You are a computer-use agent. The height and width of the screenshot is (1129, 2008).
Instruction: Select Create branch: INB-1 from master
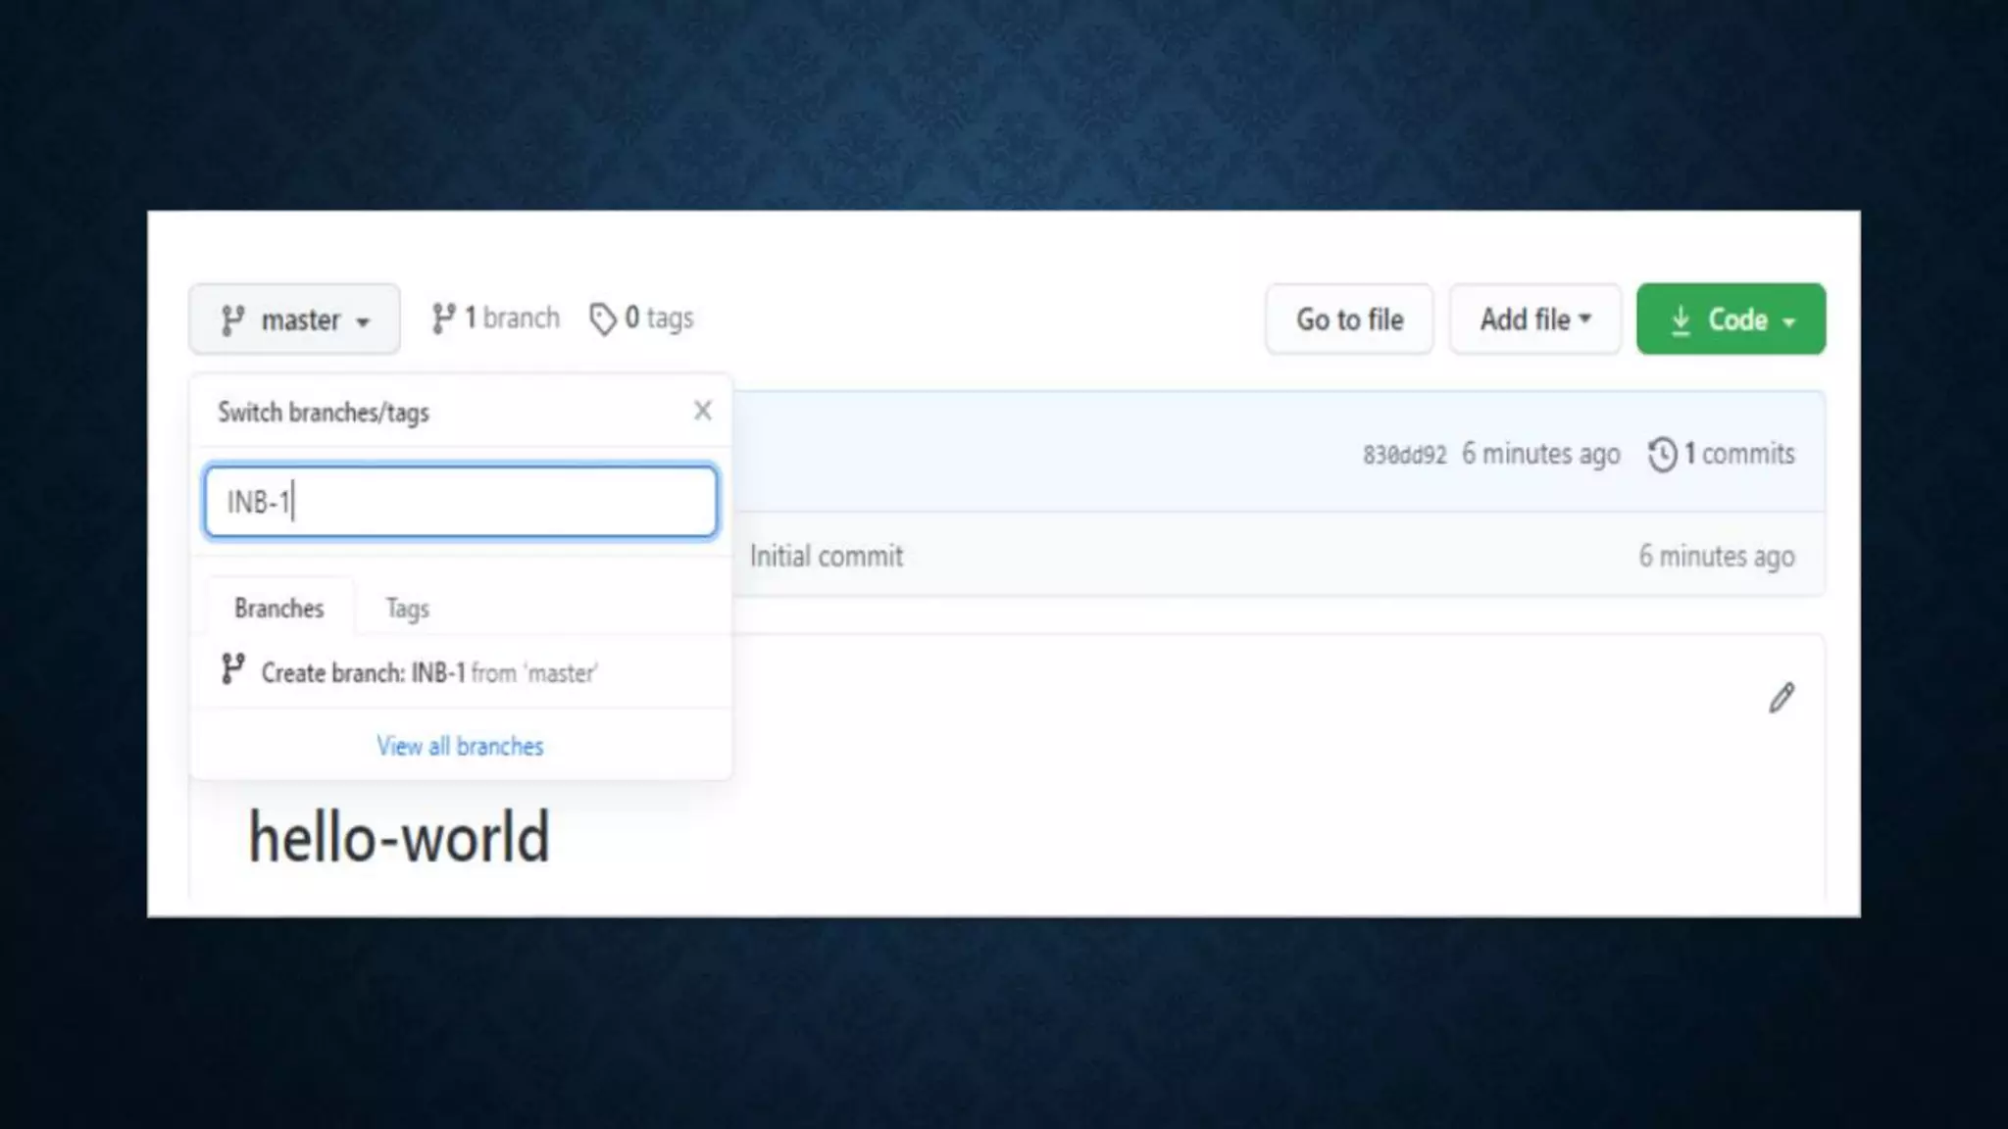[x=429, y=673]
